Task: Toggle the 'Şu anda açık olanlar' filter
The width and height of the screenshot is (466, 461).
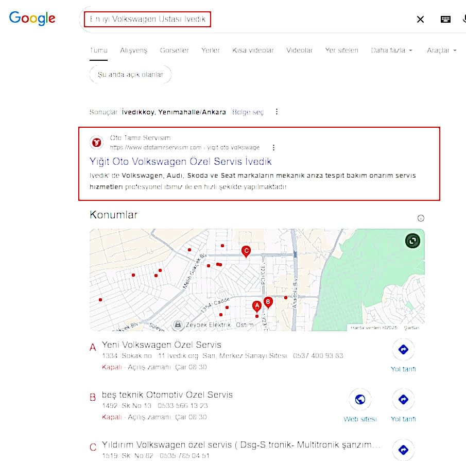Action: [130, 75]
